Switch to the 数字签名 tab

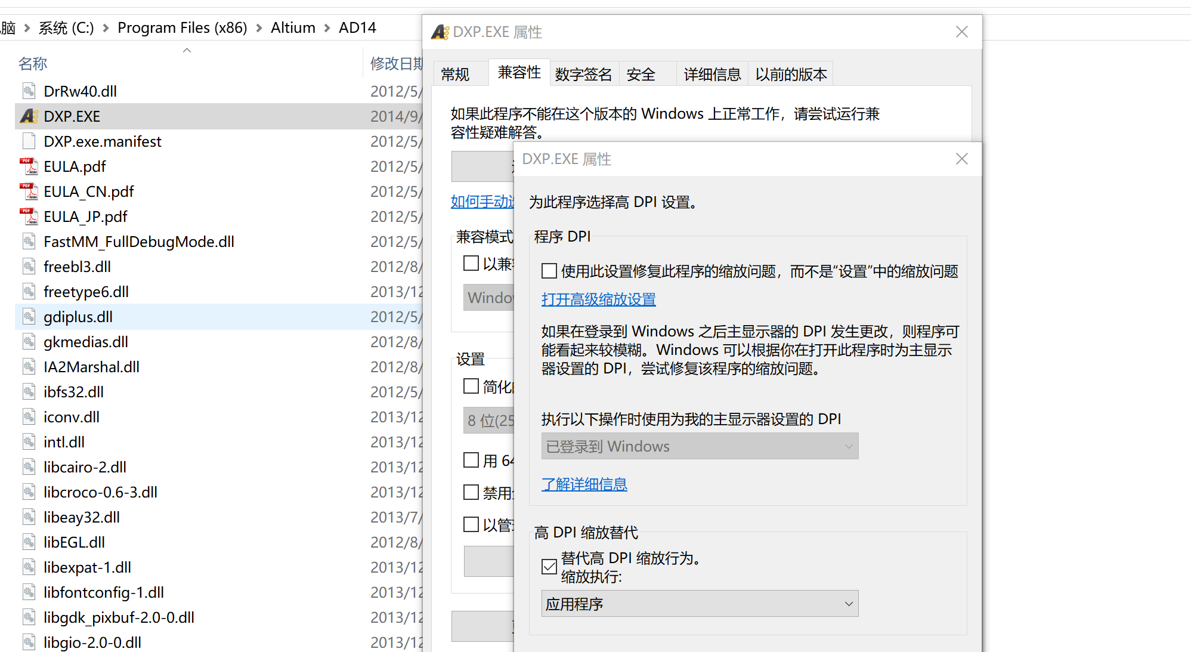[x=583, y=75]
